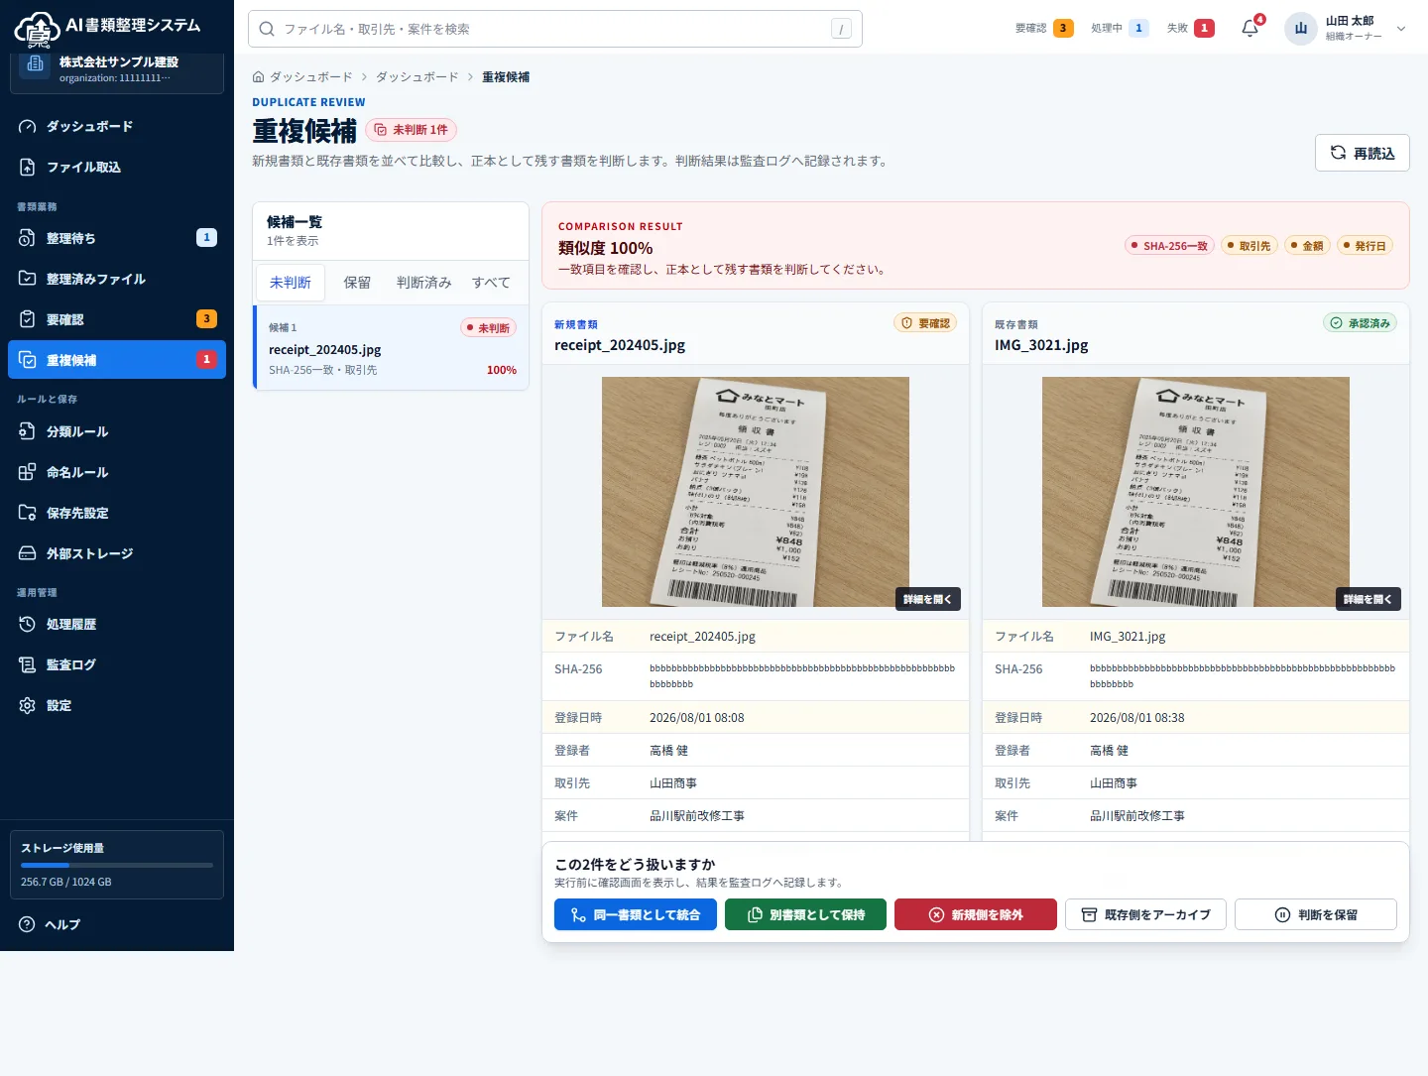Open the notifications bell
The height and width of the screenshot is (1076, 1428).
click(x=1250, y=28)
